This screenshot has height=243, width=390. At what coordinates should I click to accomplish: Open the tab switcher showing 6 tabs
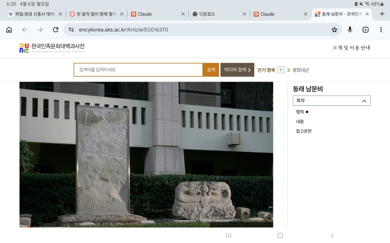coord(365,30)
